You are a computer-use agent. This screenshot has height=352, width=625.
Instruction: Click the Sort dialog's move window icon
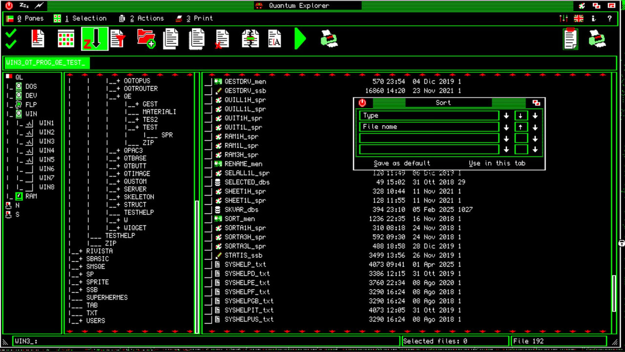[x=536, y=103]
